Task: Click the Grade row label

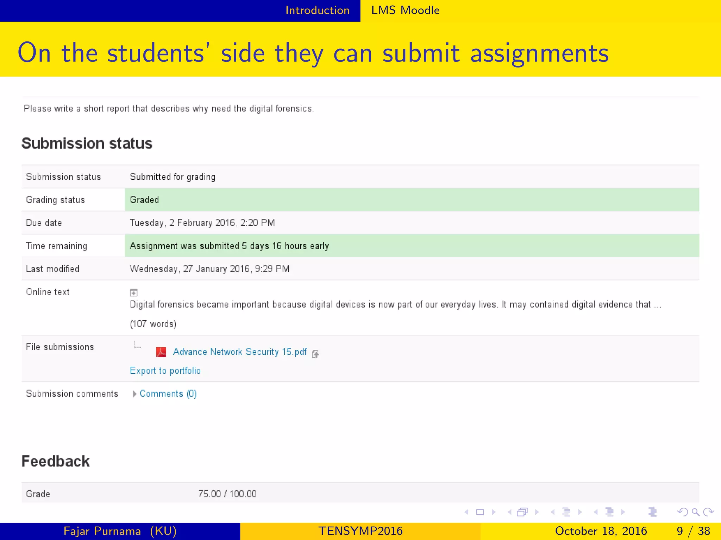Action: point(38,494)
